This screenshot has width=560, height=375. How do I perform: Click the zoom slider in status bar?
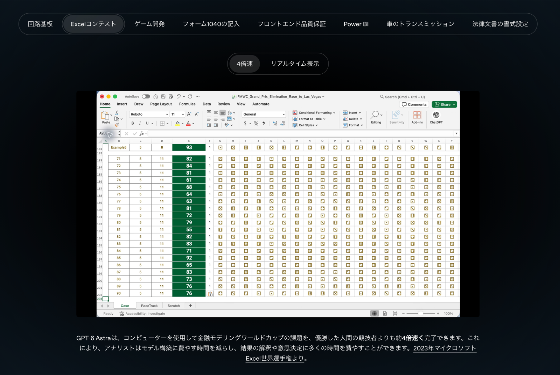pos(420,314)
